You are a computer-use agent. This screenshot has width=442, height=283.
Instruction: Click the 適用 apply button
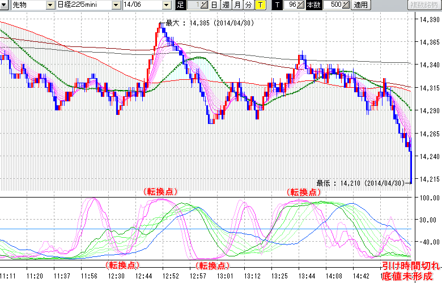(360, 5)
